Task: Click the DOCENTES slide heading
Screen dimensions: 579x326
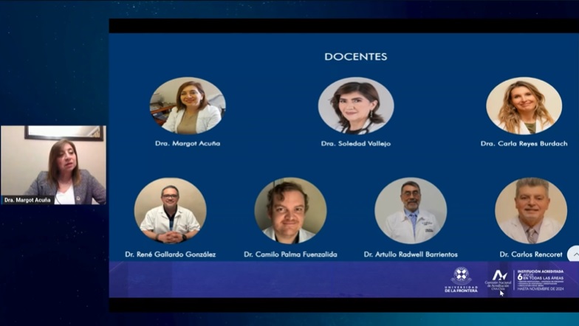Action: [x=355, y=57]
